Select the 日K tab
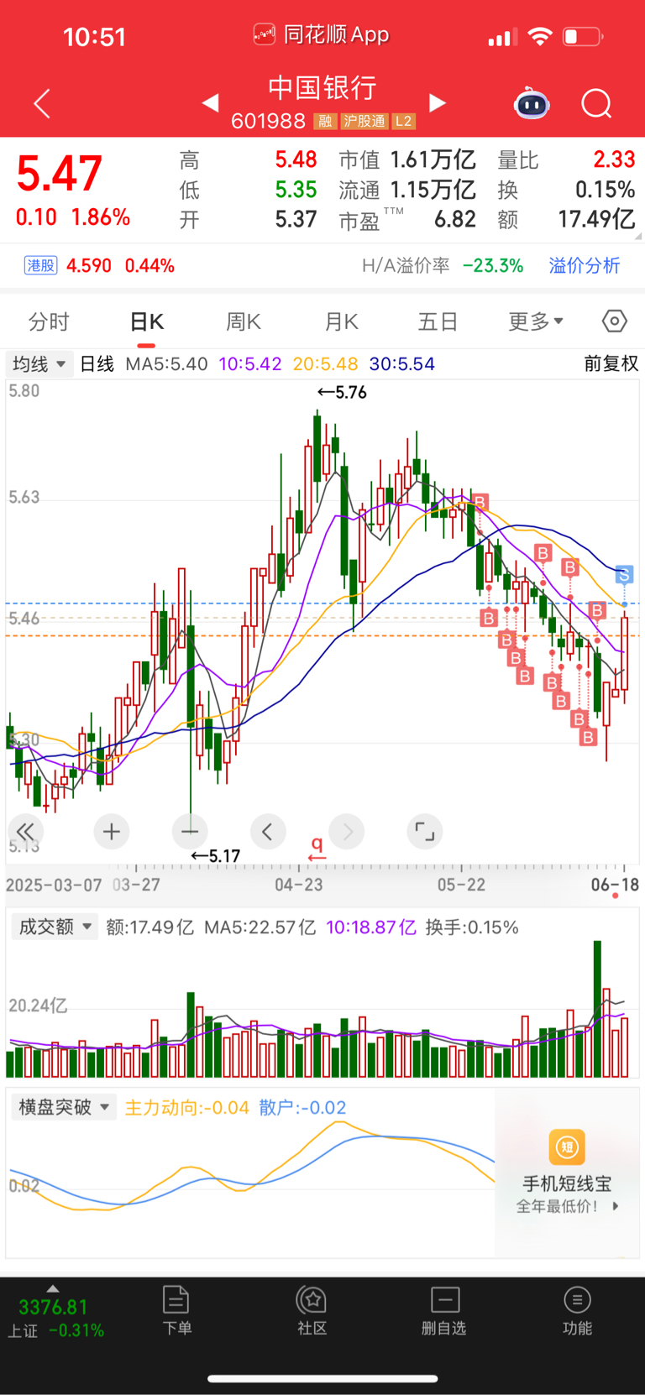This screenshot has width=645, height=1395. (146, 321)
